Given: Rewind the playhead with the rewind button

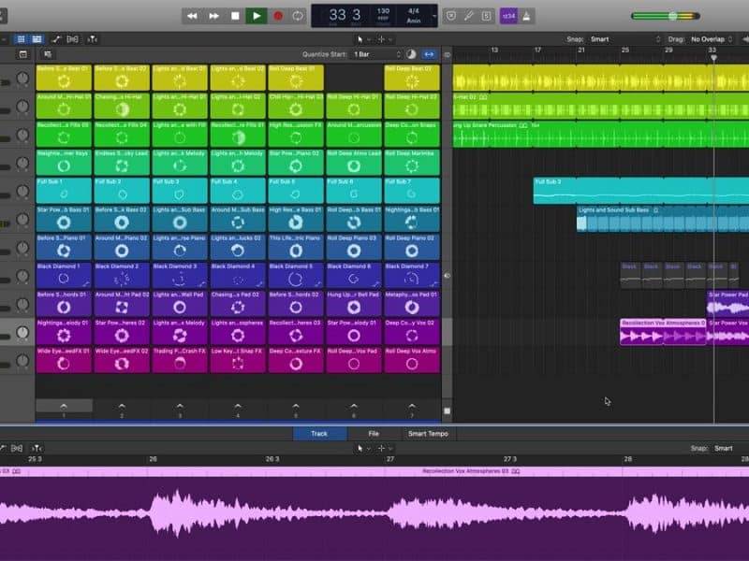Looking at the screenshot, I should pyautogui.click(x=192, y=16).
